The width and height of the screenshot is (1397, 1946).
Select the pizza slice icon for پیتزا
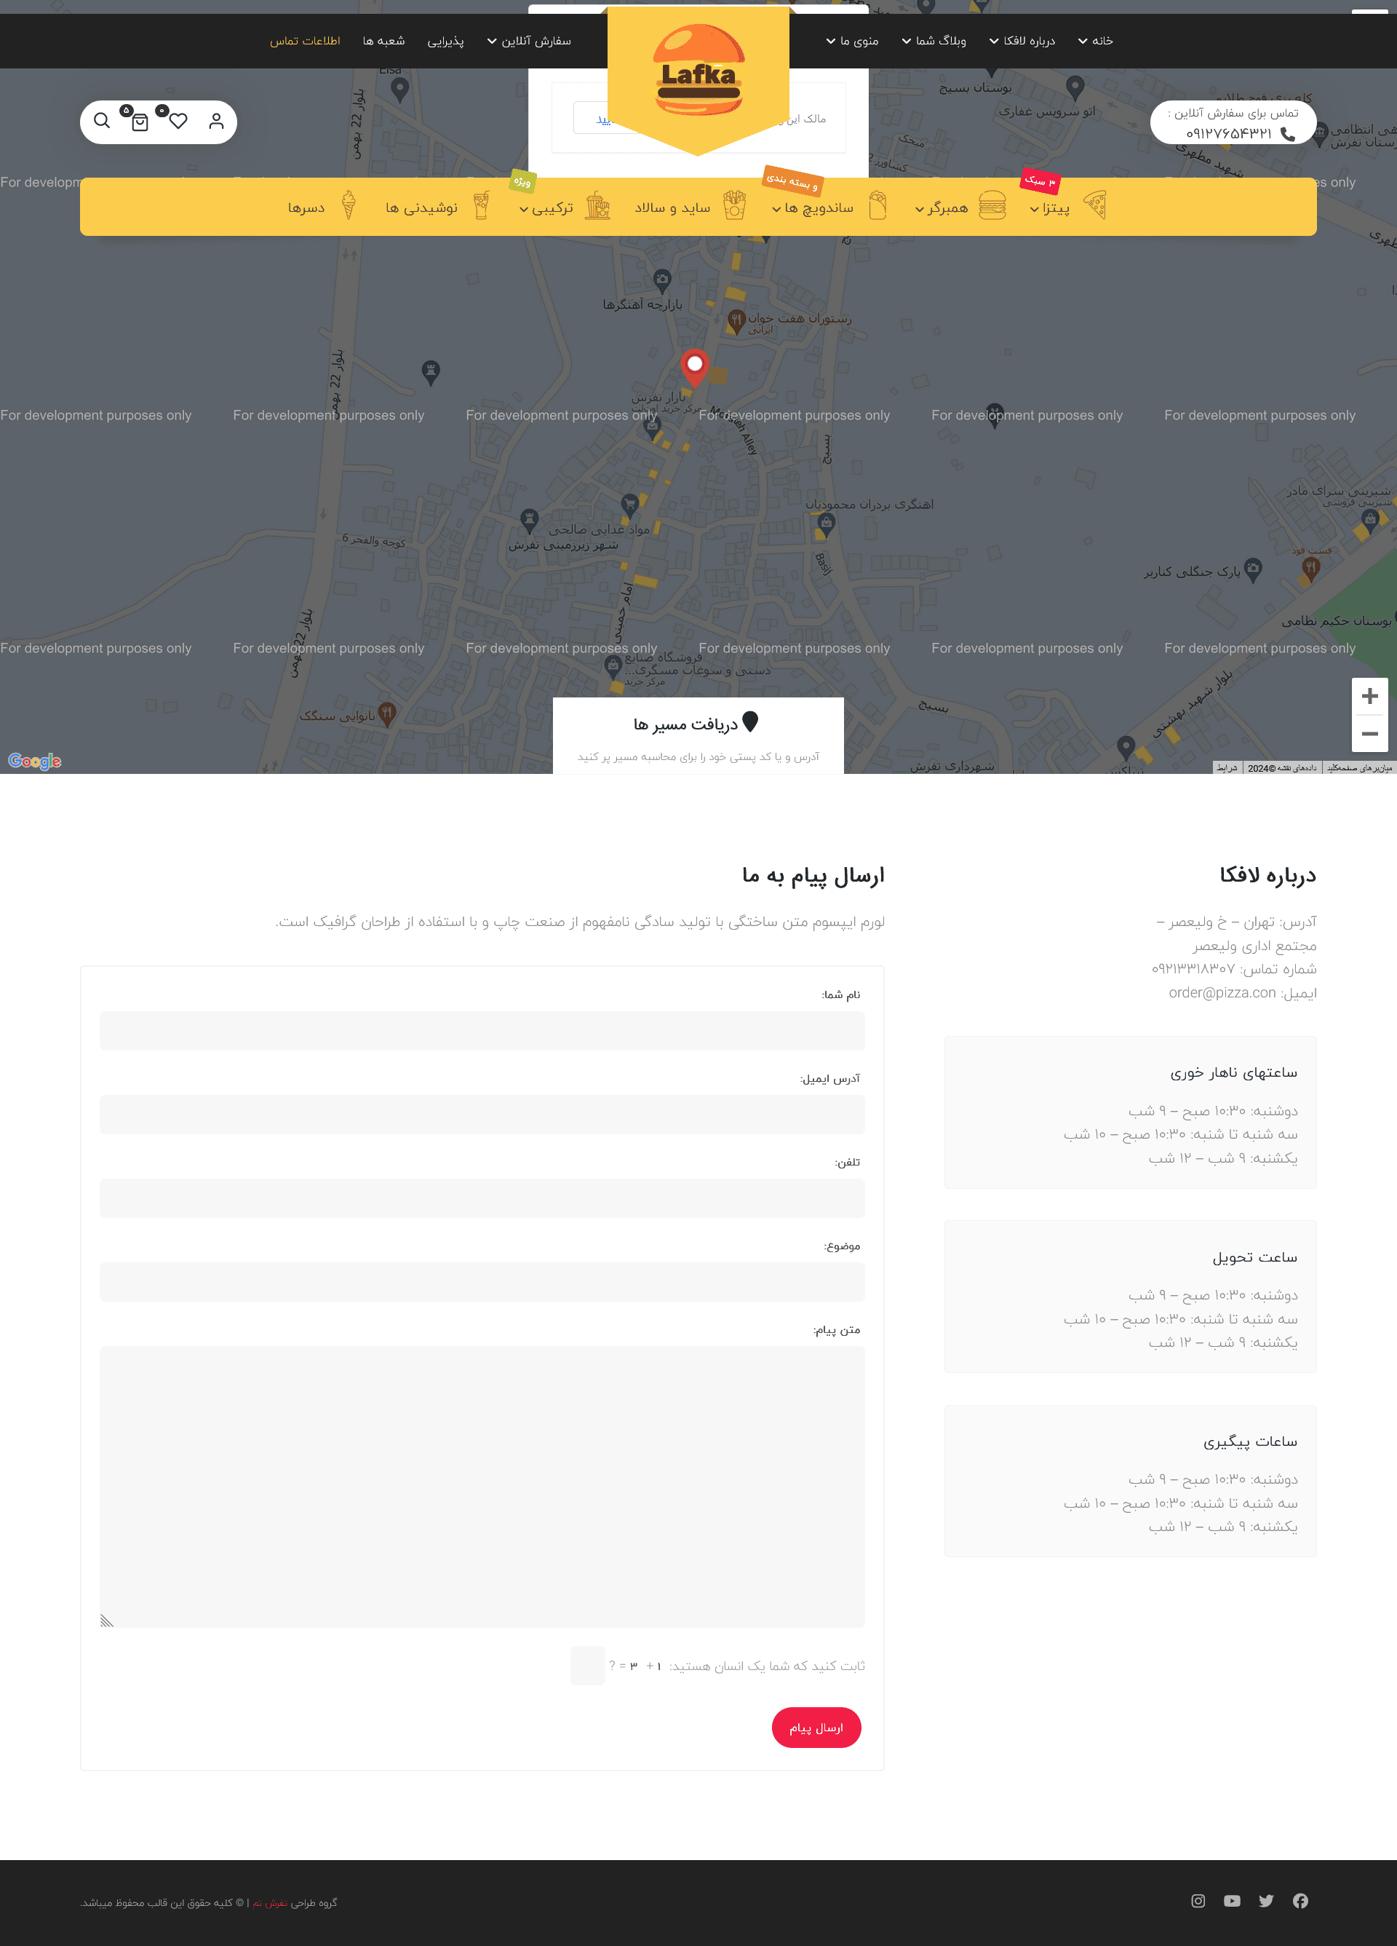pos(1096,205)
